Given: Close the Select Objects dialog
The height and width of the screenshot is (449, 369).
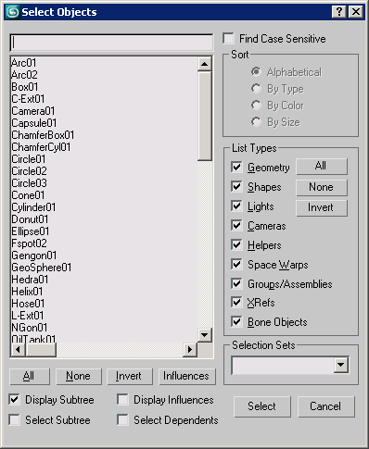Looking at the screenshot, I should tap(356, 12).
